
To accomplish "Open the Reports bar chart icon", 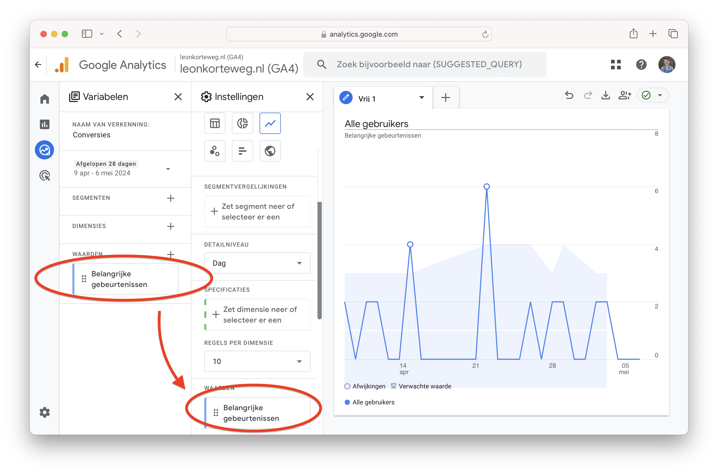I will pos(44,124).
